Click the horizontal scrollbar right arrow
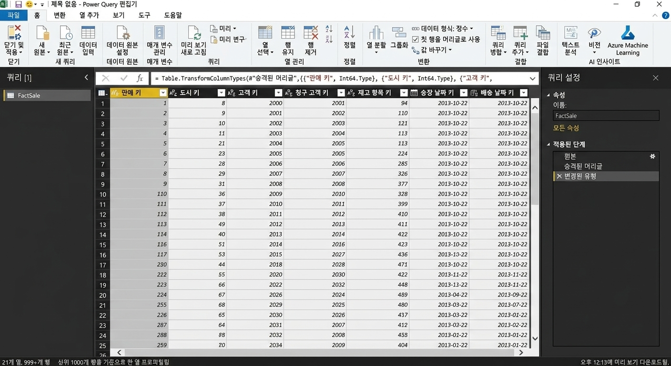Image resolution: width=671 pixels, height=366 pixels. click(x=521, y=353)
